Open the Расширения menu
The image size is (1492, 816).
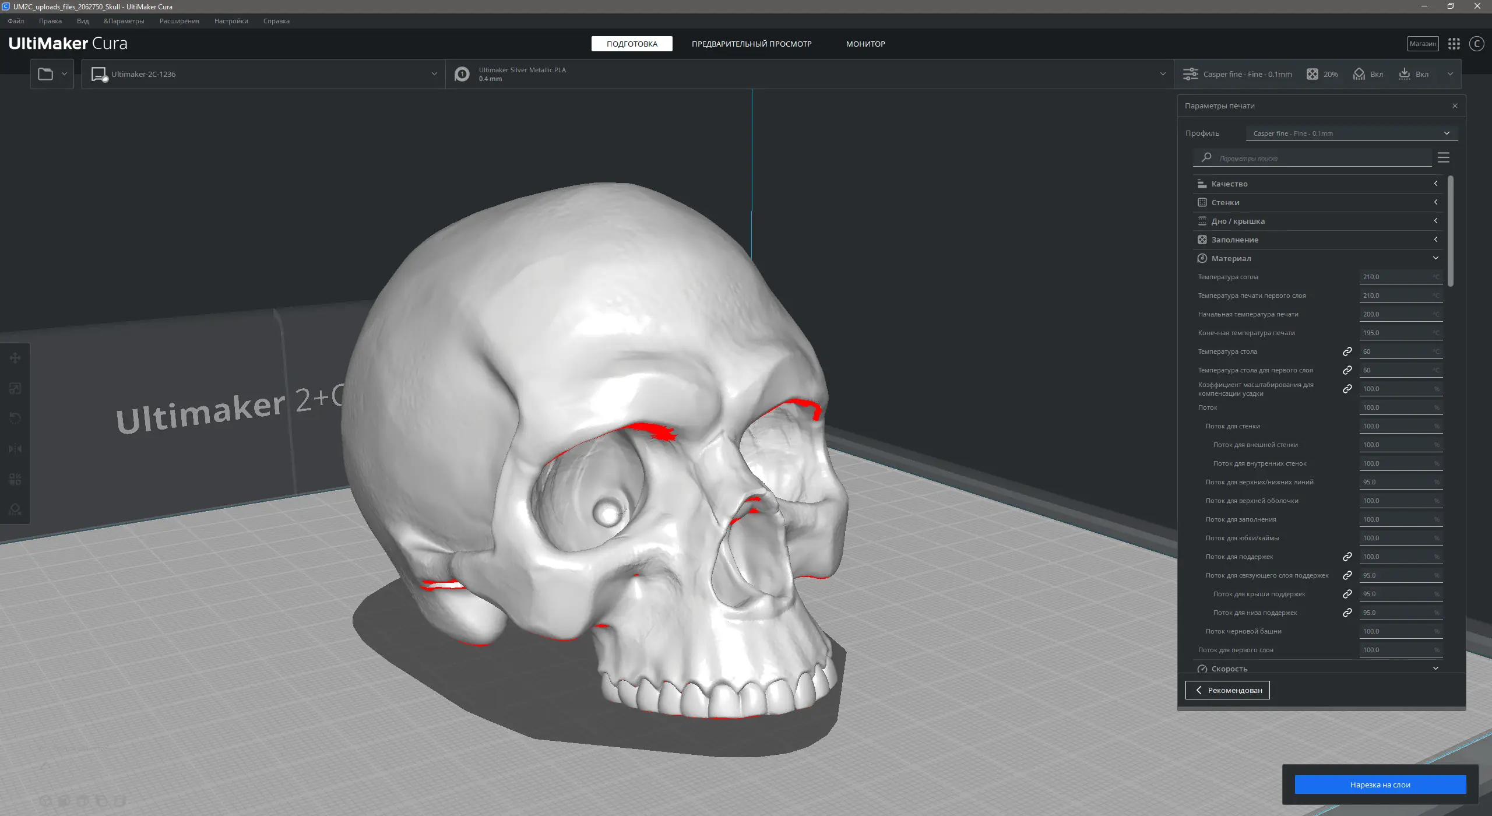(x=179, y=21)
